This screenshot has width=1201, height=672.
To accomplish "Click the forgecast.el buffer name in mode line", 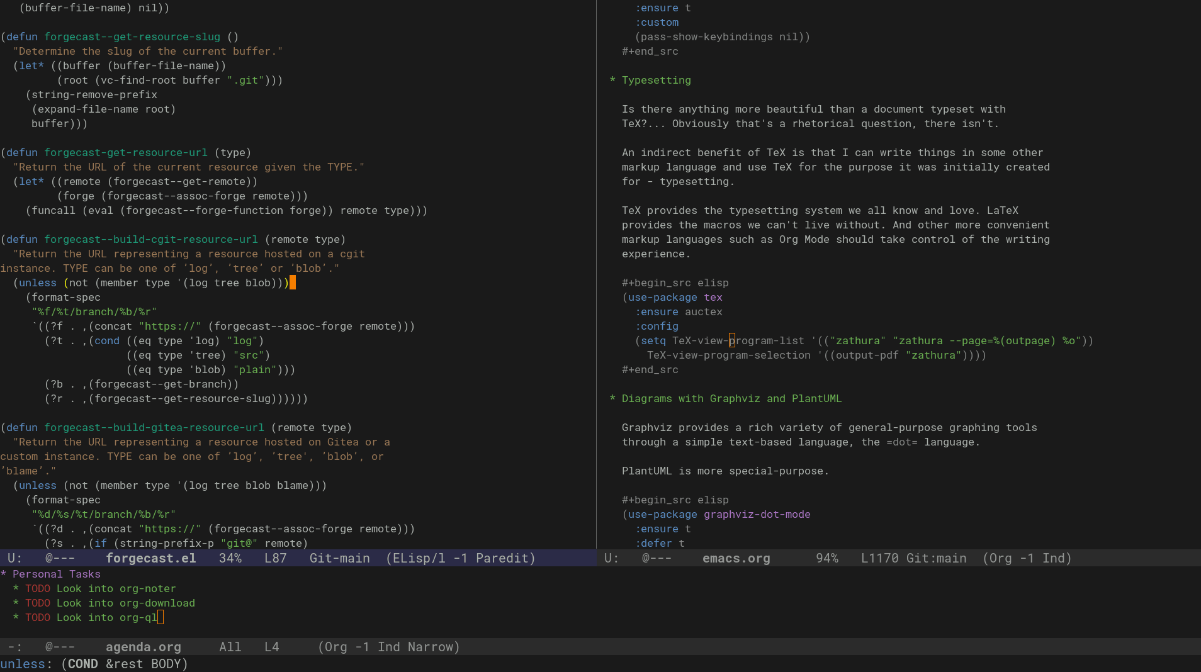I will [151, 558].
